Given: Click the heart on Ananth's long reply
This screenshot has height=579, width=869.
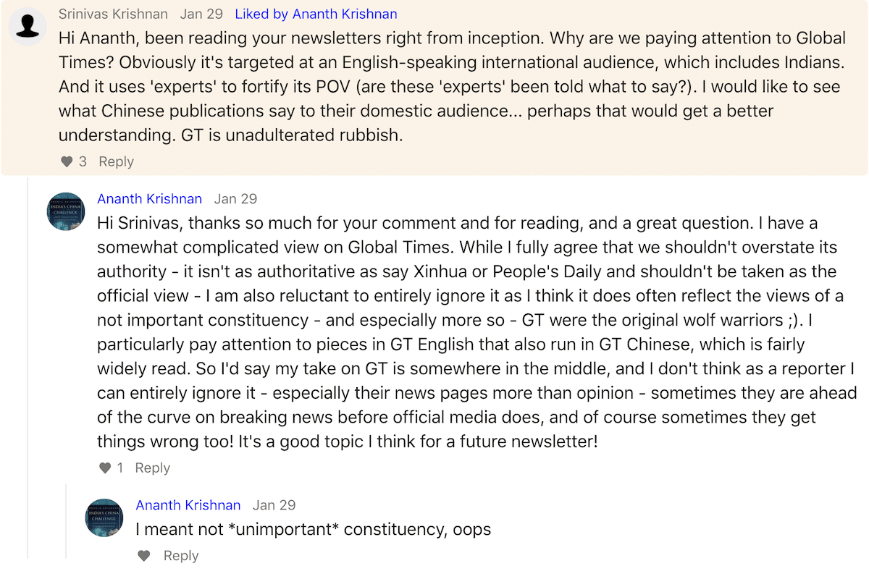Looking at the screenshot, I should pyautogui.click(x=105, y=468).
